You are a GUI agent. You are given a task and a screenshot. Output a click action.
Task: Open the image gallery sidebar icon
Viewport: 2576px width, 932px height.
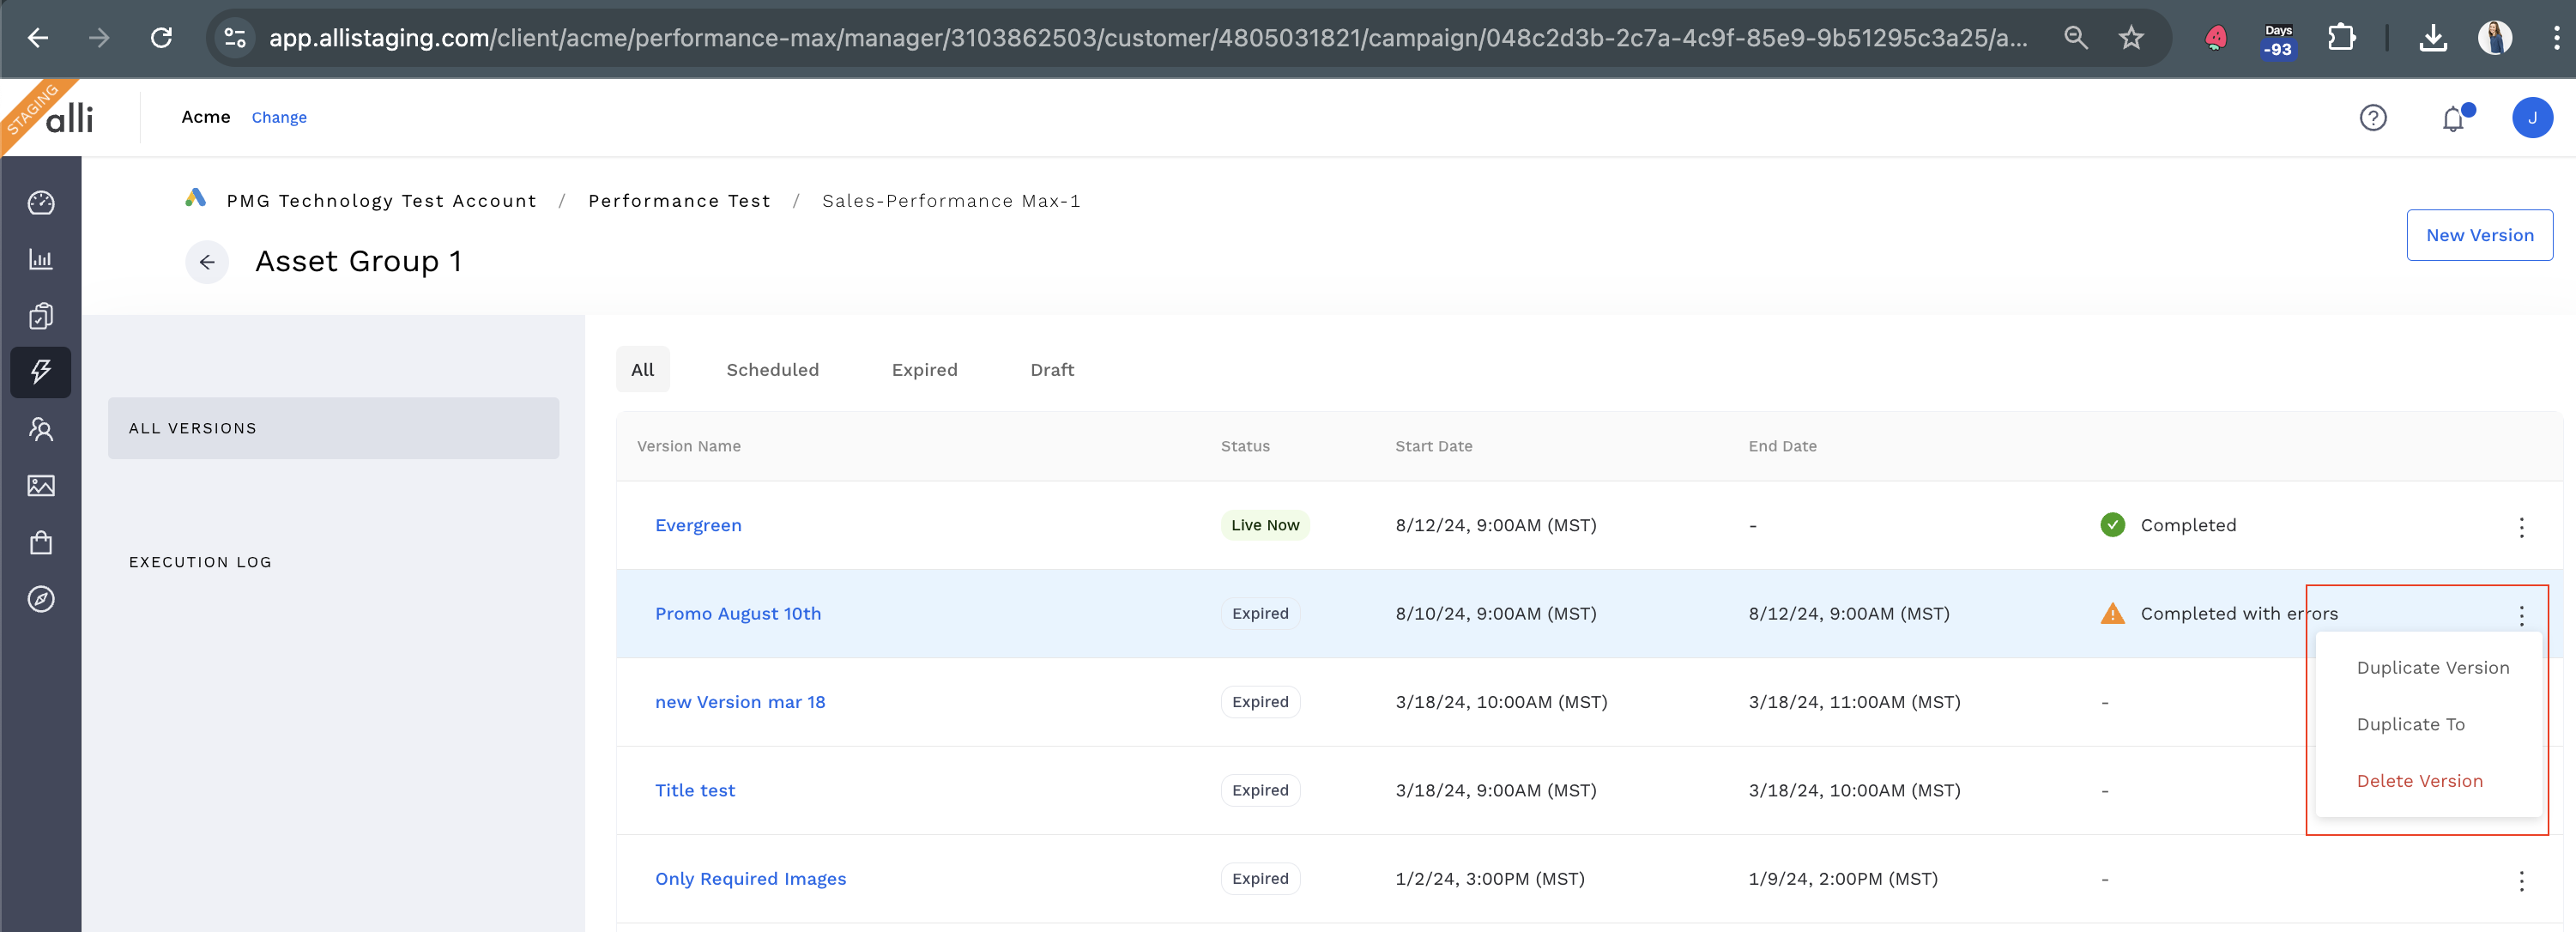[41, 486]
